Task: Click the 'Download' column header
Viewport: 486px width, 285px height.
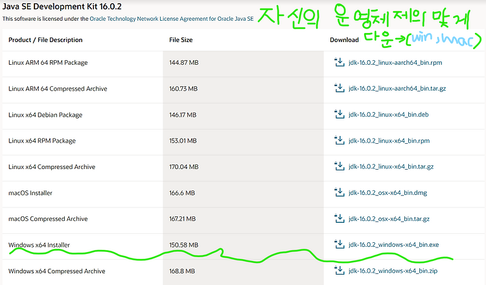Action: coord(344,40)
